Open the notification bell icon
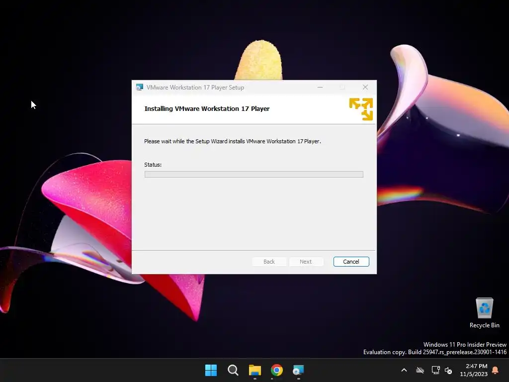 pos(496,370)
